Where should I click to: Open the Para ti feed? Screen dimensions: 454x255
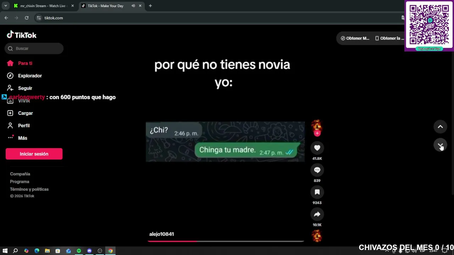click(25, 63)
